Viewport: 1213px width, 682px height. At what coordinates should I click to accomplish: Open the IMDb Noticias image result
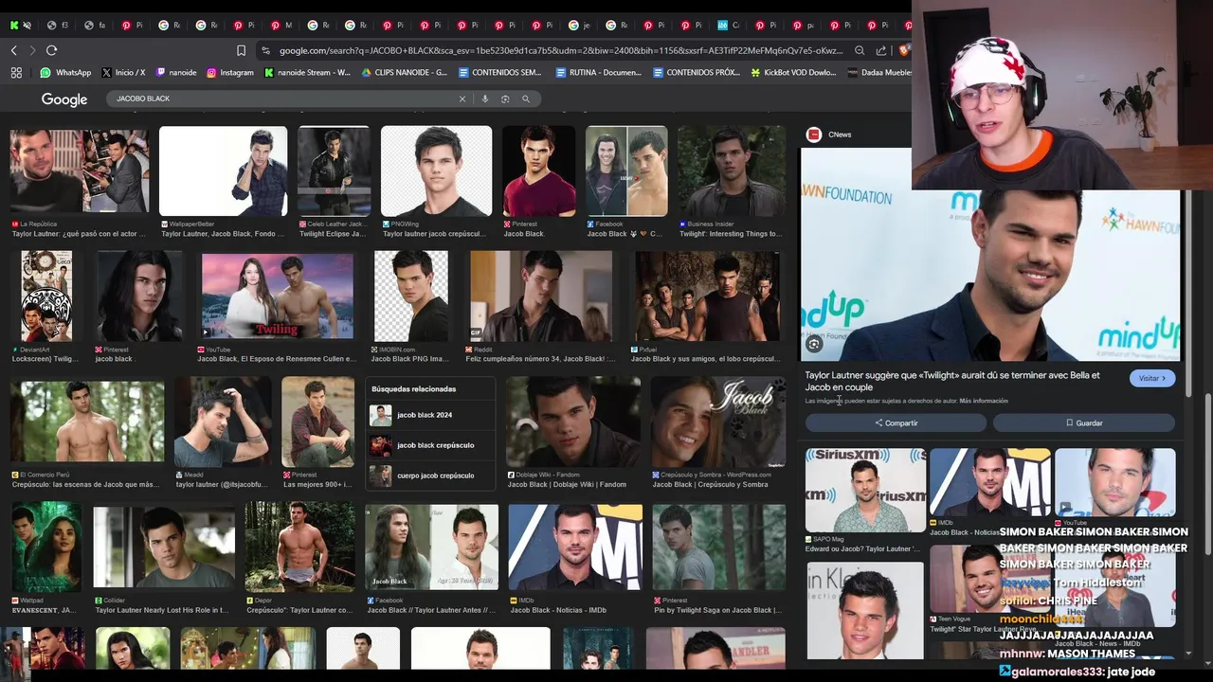point(575,547)
